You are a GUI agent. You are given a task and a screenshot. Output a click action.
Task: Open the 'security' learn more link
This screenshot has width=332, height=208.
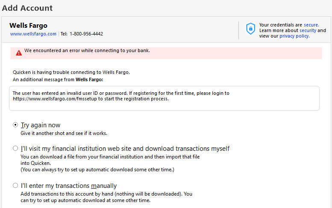tap(308, 31)
